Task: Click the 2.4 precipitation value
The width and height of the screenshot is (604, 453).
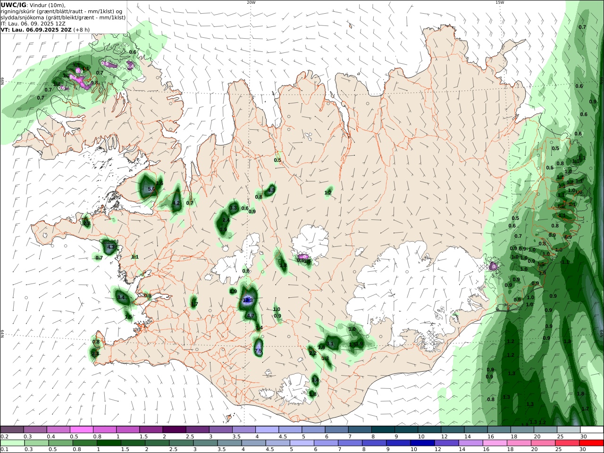Action: (x=226, y=220)
